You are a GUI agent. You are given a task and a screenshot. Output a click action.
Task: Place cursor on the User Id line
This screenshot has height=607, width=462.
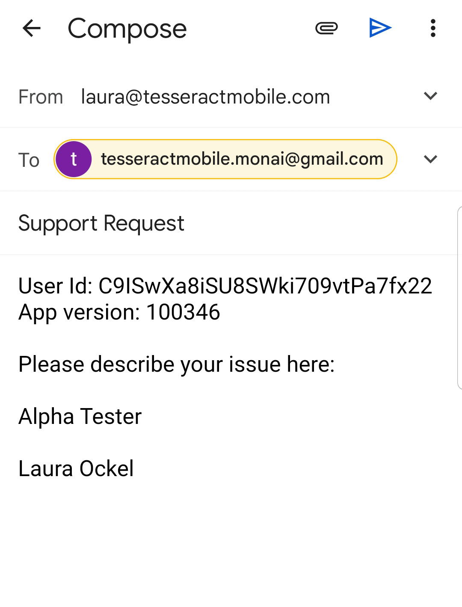[x=225, y=286]
